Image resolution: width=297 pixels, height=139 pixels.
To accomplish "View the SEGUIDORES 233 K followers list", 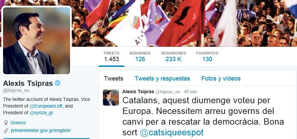I will (173, 56).
